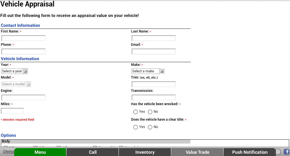Open the Twitter icon link
This screenshot has width=290, height=156.
pyautogui.click(x=278, y=152)
